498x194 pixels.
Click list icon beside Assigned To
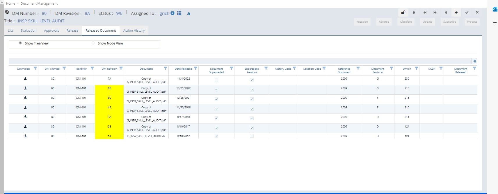(179, 13)
